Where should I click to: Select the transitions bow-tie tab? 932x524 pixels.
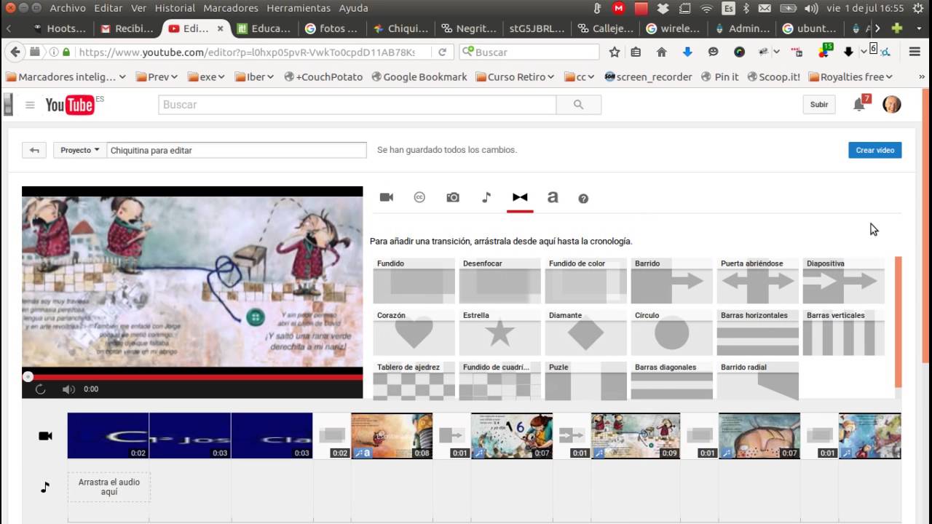point(520,197)
